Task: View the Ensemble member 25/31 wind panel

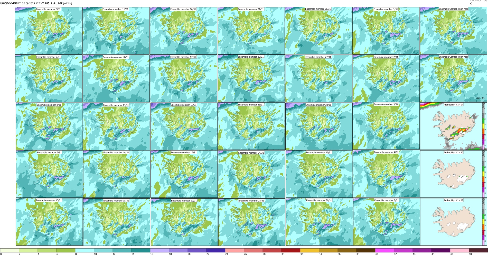Action: pyautogui.click(x=252, y=222)
